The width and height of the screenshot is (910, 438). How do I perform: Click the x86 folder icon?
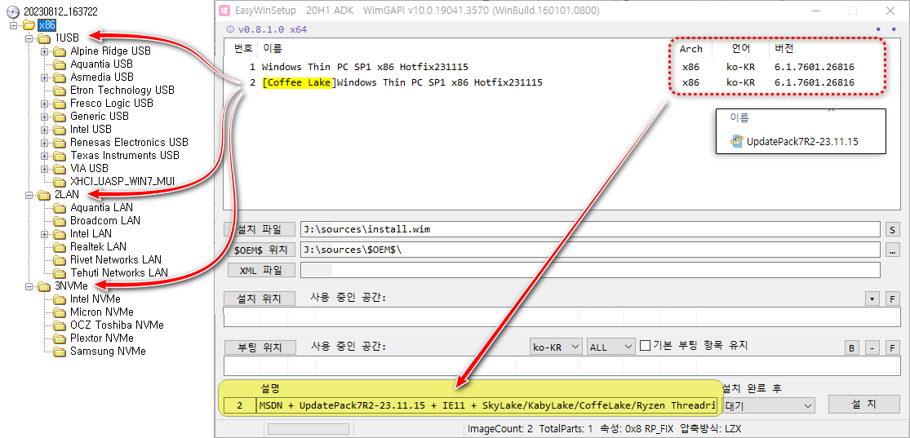coord(29,24)
